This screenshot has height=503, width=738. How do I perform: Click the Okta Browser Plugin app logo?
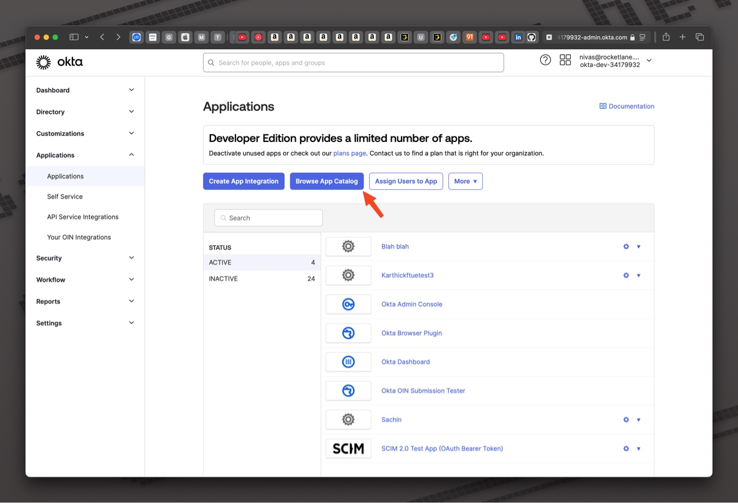(348, 333)
